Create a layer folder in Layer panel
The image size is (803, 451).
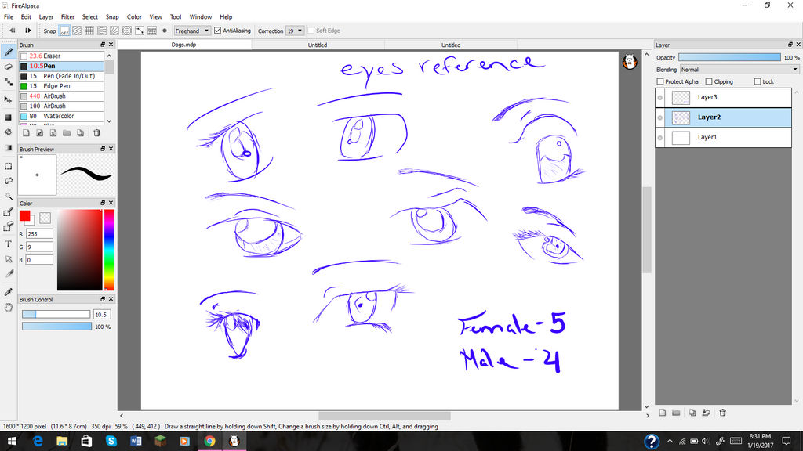coord(677,413)
